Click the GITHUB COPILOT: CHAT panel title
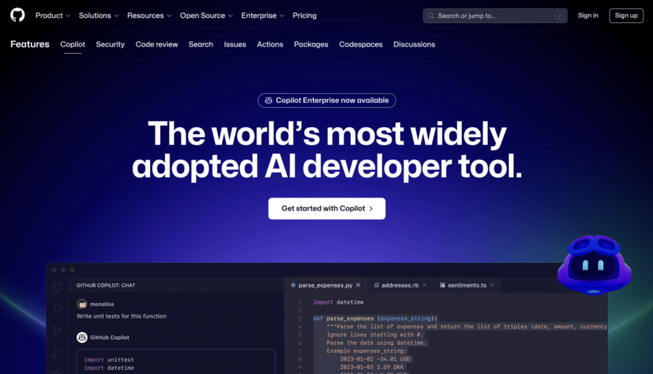653x374 pixels. 106,285
